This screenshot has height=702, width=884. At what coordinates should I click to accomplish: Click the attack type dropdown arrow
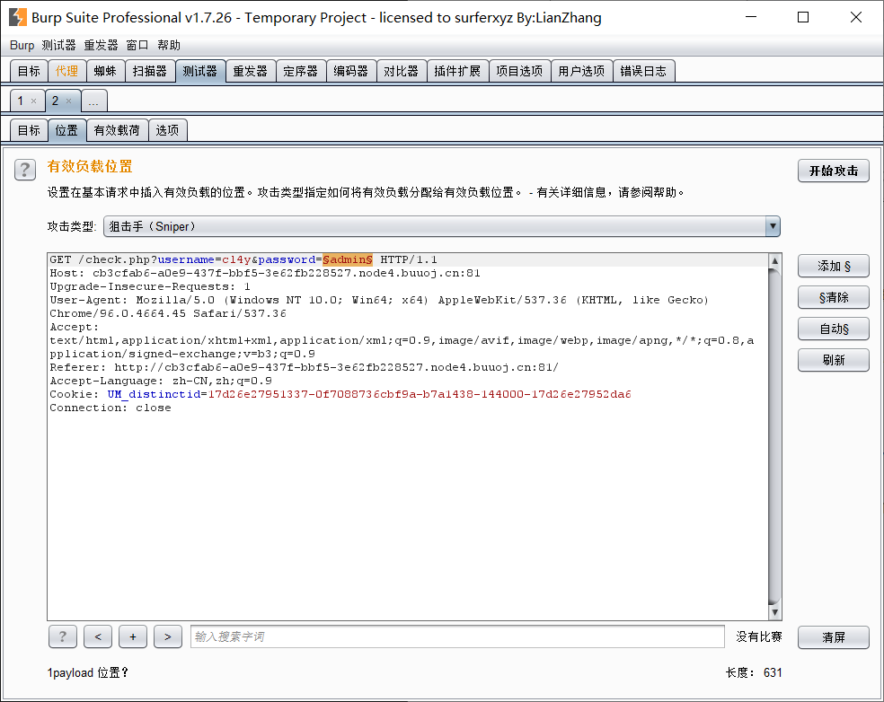(773, 226)
